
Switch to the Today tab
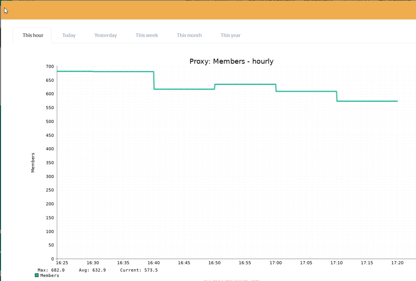pos(69,35)
